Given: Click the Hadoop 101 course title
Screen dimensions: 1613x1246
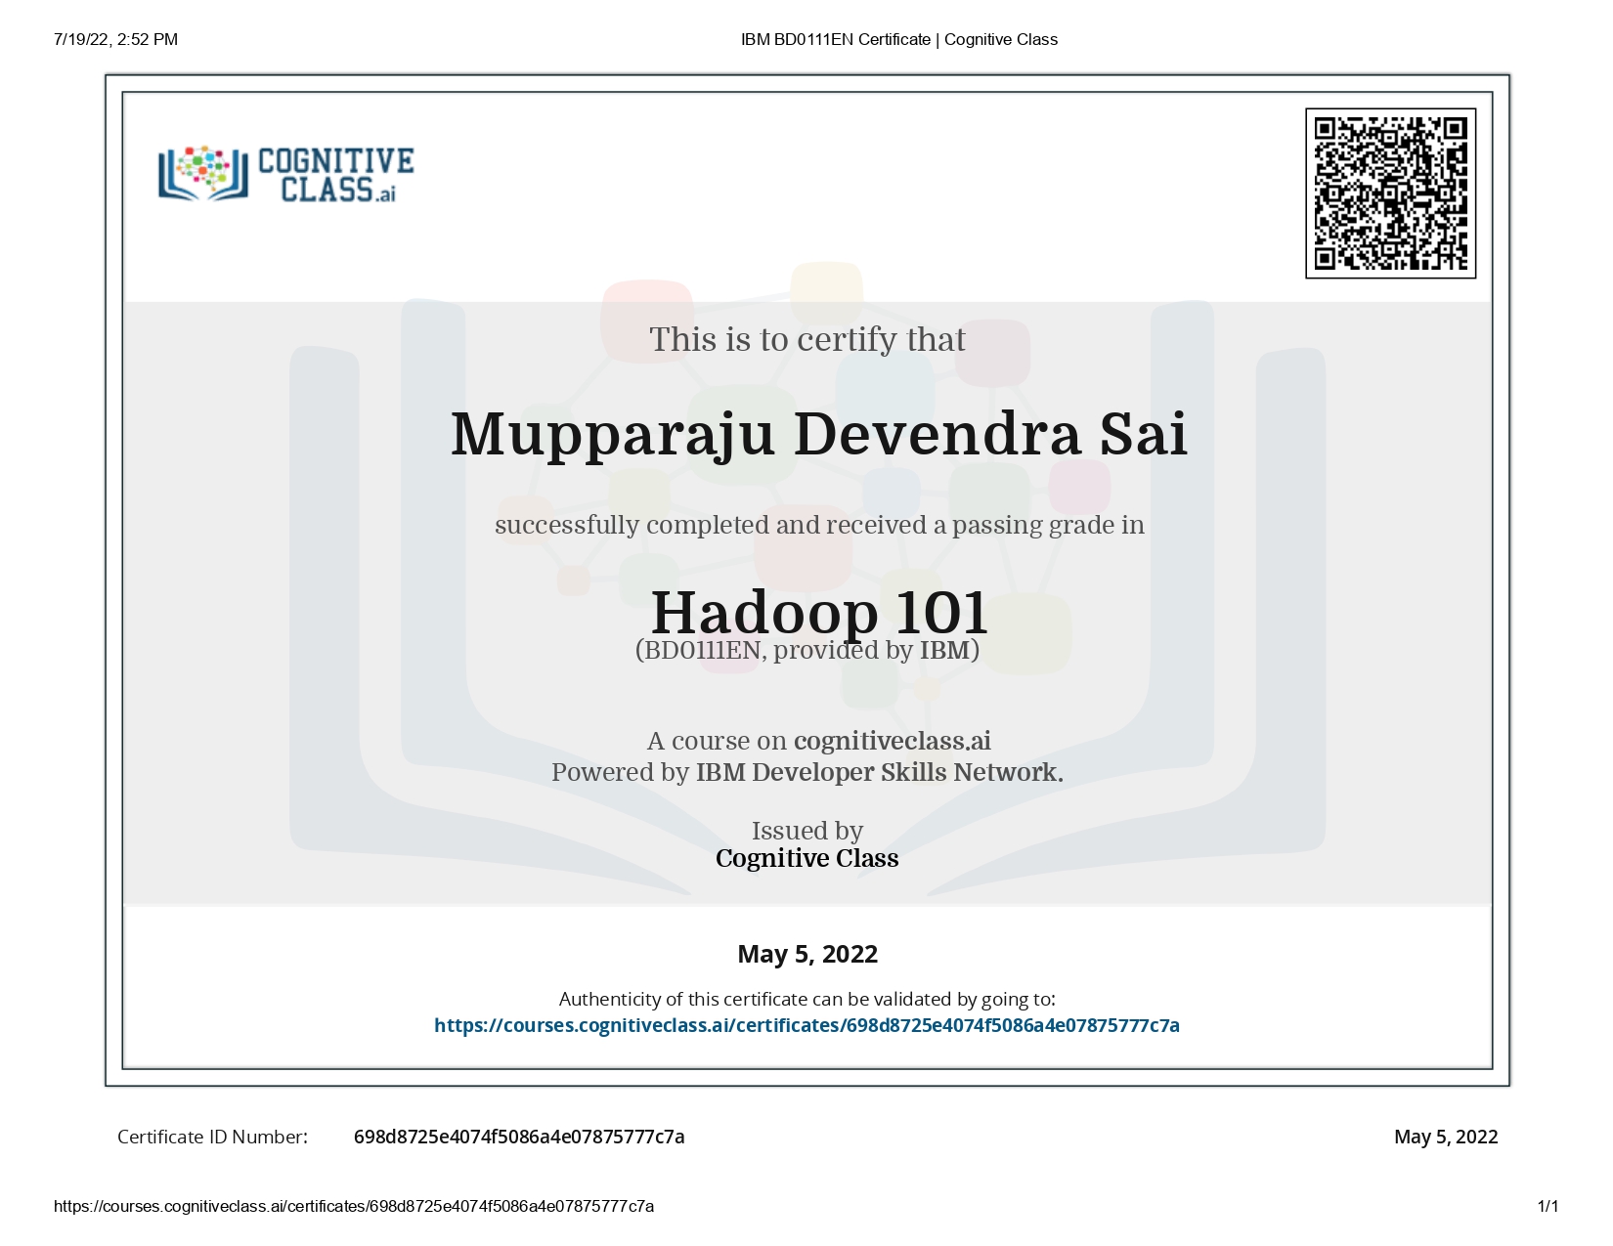Looking at the screenshot, I should (818, 611).
